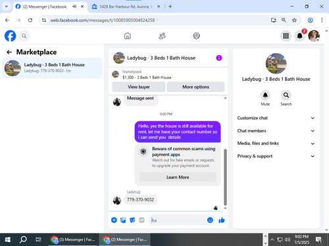
Task: Open a new browser tab
Action: point(170,7)
